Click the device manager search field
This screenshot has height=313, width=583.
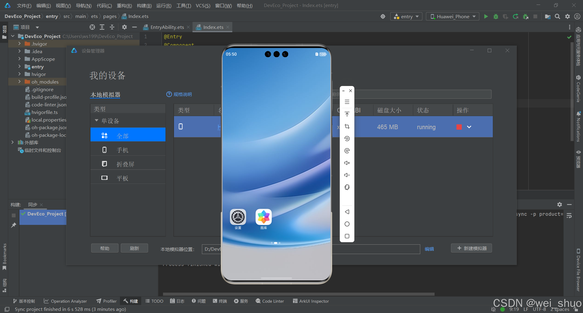pyautogui.click(x=411, y=94)
